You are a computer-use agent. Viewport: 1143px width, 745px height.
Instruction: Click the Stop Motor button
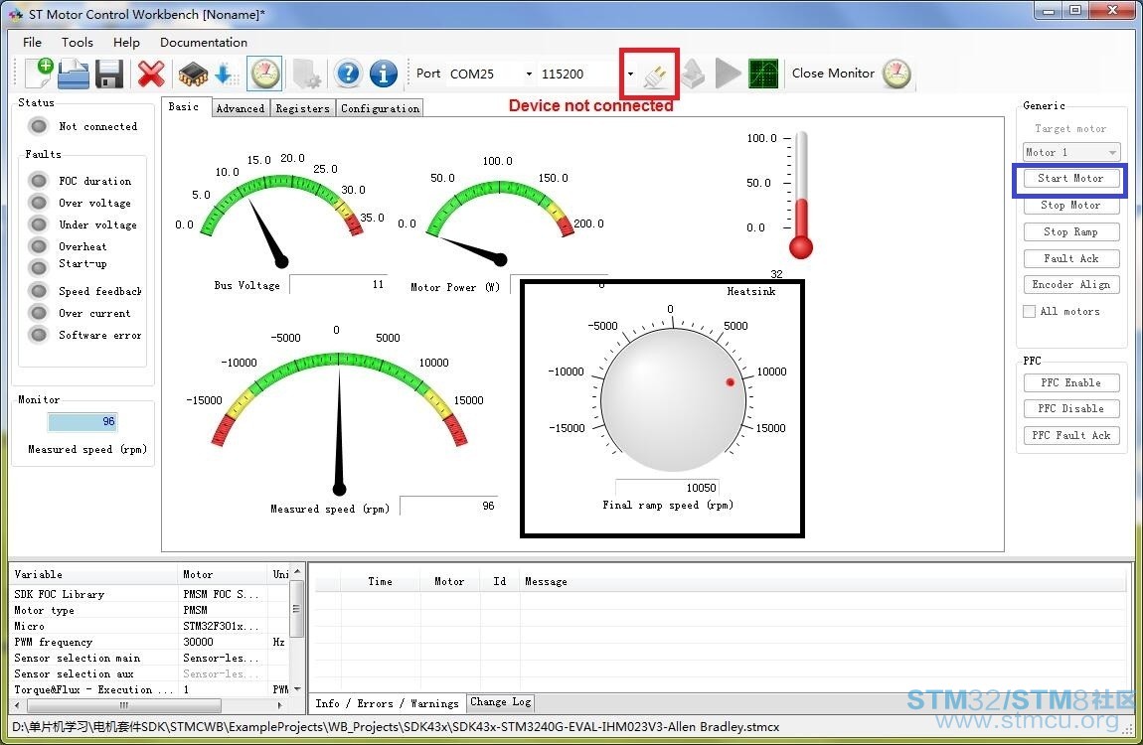click(x=1070, y=206)
